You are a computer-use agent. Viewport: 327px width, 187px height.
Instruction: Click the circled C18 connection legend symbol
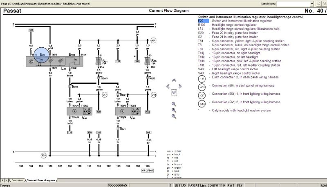tap(202, 104)
